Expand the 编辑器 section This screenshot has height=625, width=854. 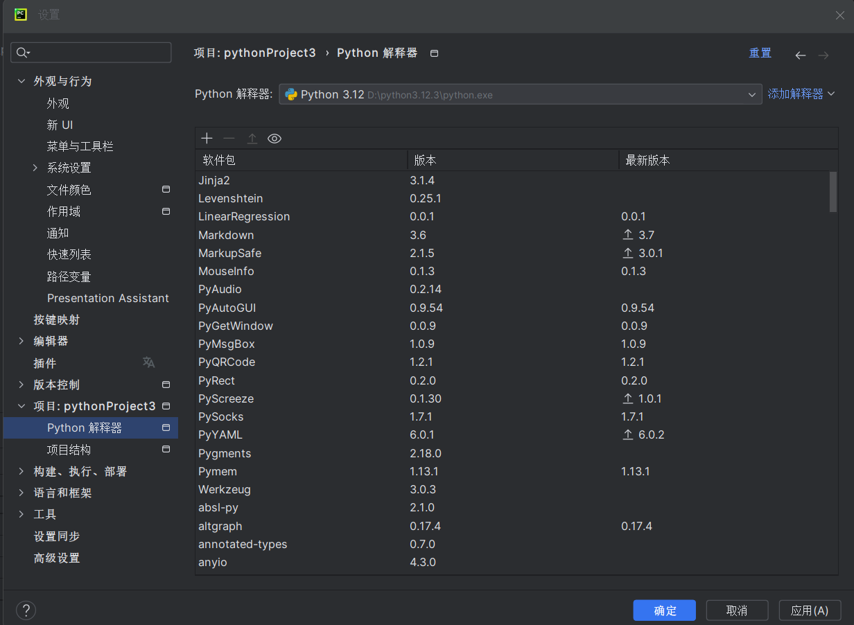tap(21, 341)
